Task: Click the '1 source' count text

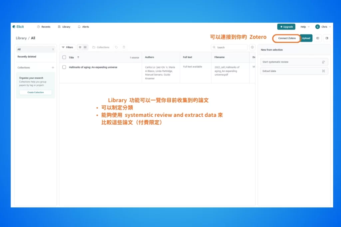Action: click(x=134, y=57)
